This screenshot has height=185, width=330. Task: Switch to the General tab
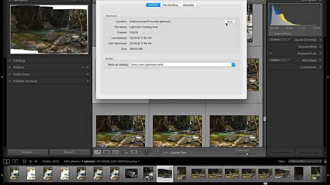tap(153, 5)
